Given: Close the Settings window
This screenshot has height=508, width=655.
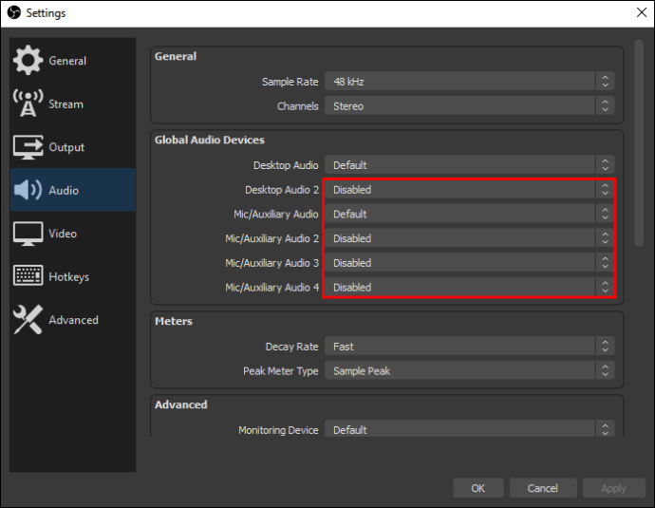Looking at the screenshot, I should click(639, 13).
